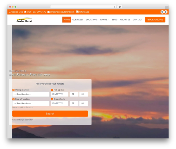Open the drop-off minutes dropdown
The height and width of the screenshot is (149, 176).
[x=83, y=103]
